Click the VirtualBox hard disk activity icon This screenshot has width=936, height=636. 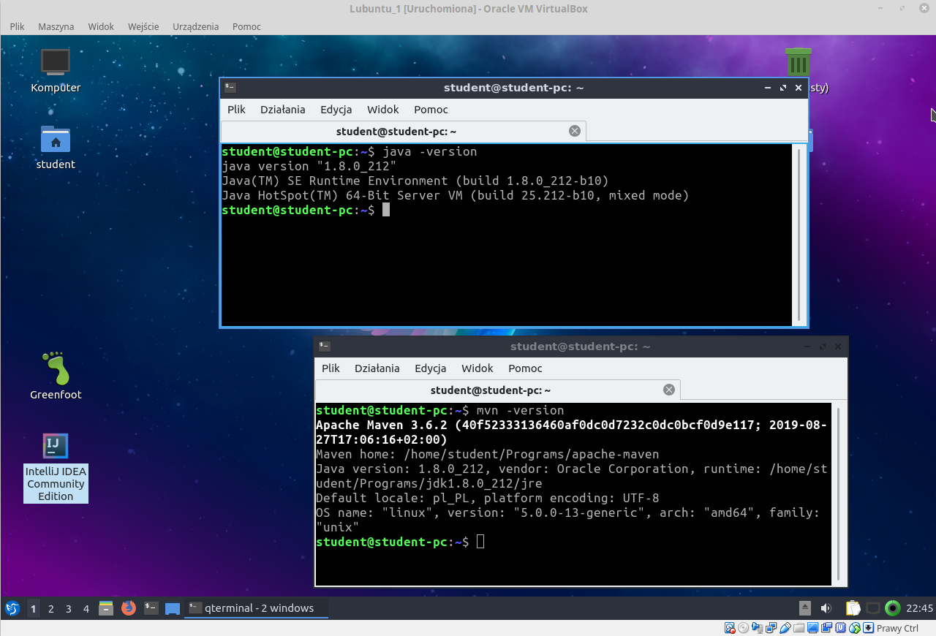tap(730, 628)
